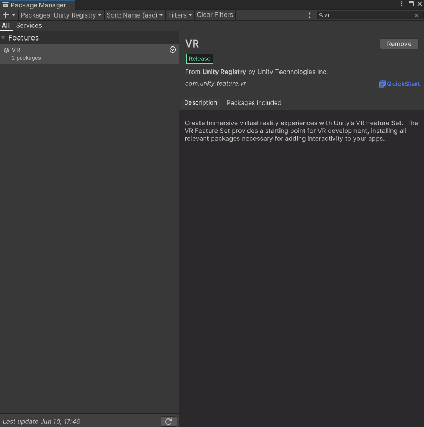Switch to the Services tab
The height and width of the screenshot is (427, 424).
click(29, 25)
